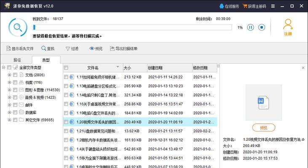This screenshot has width=308, height=168.
Task: Select the row created 2021-01-05 13:44:51
Action: [140, 158]
